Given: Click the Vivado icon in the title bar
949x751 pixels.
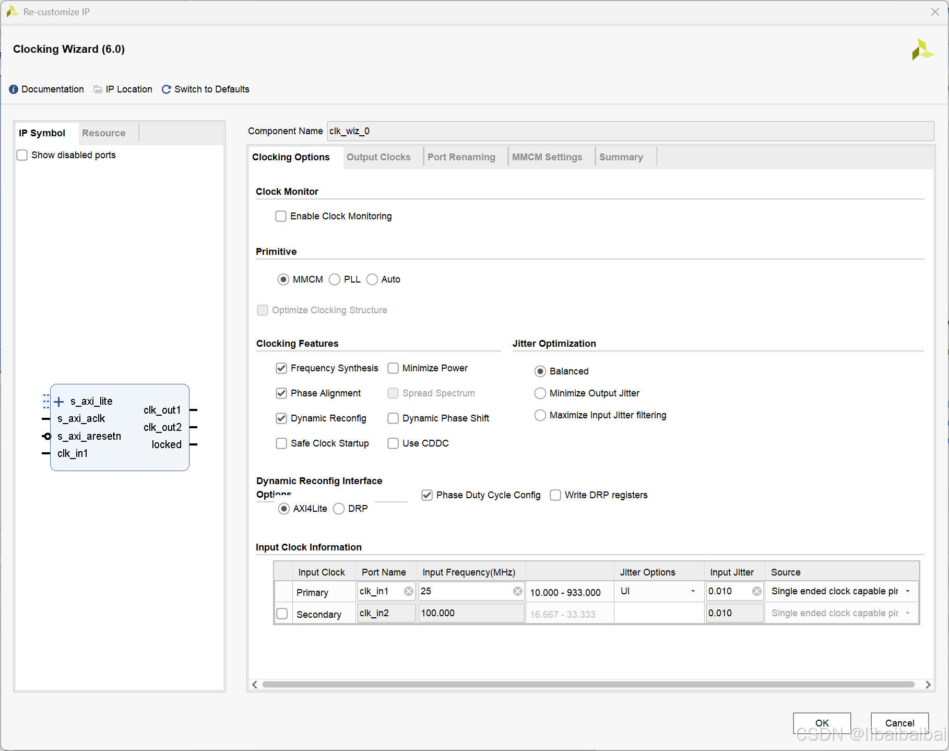Looking at the screenshot, I should [11, 11].
